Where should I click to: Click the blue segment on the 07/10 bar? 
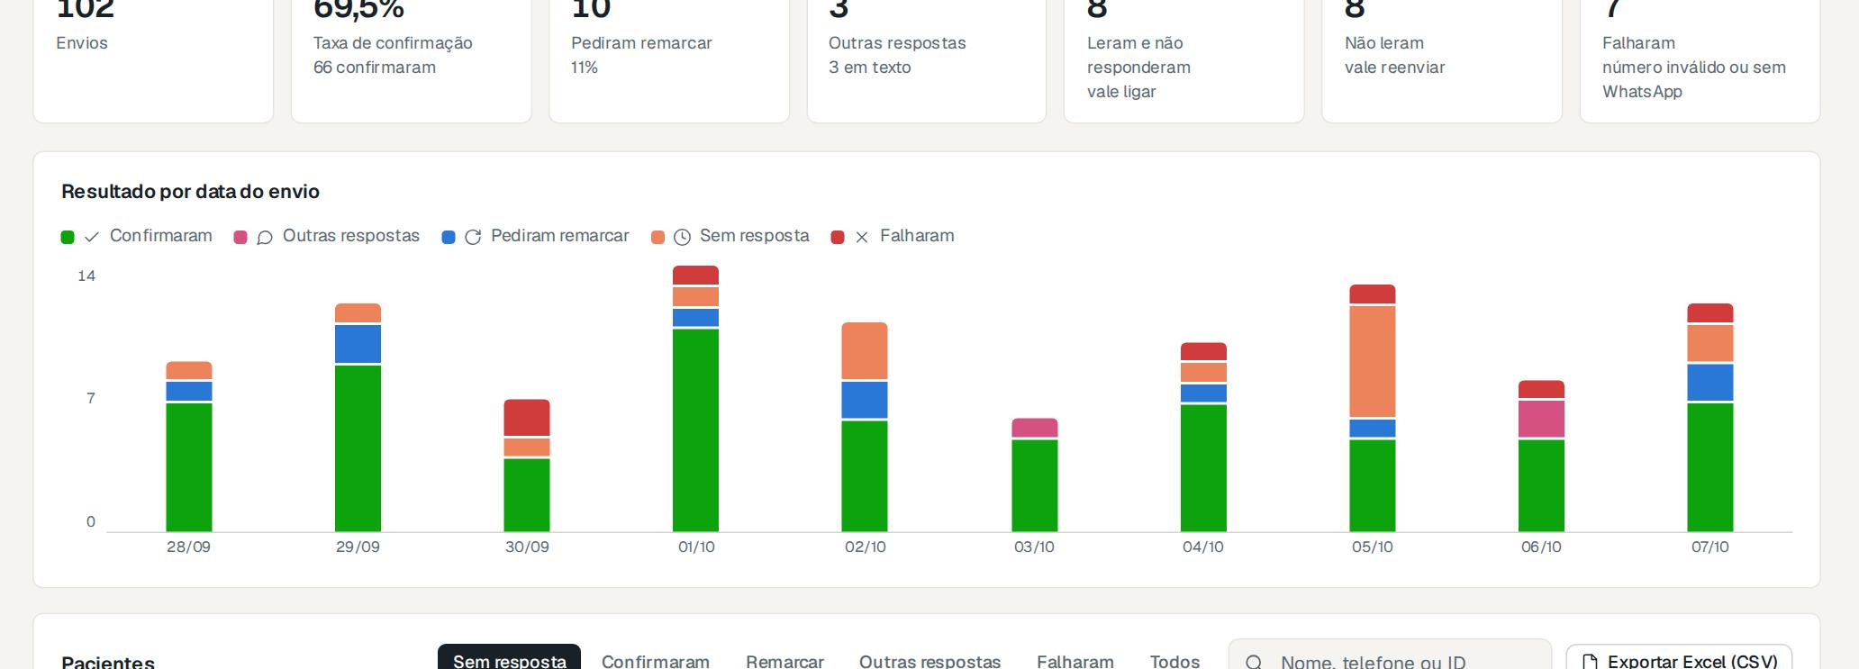pos(1709,383)
